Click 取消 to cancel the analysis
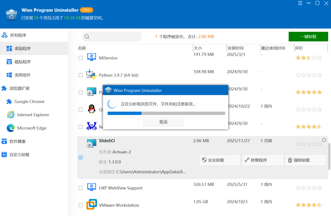Viewport: 331px width, 216px height. [x=163, y=122]
